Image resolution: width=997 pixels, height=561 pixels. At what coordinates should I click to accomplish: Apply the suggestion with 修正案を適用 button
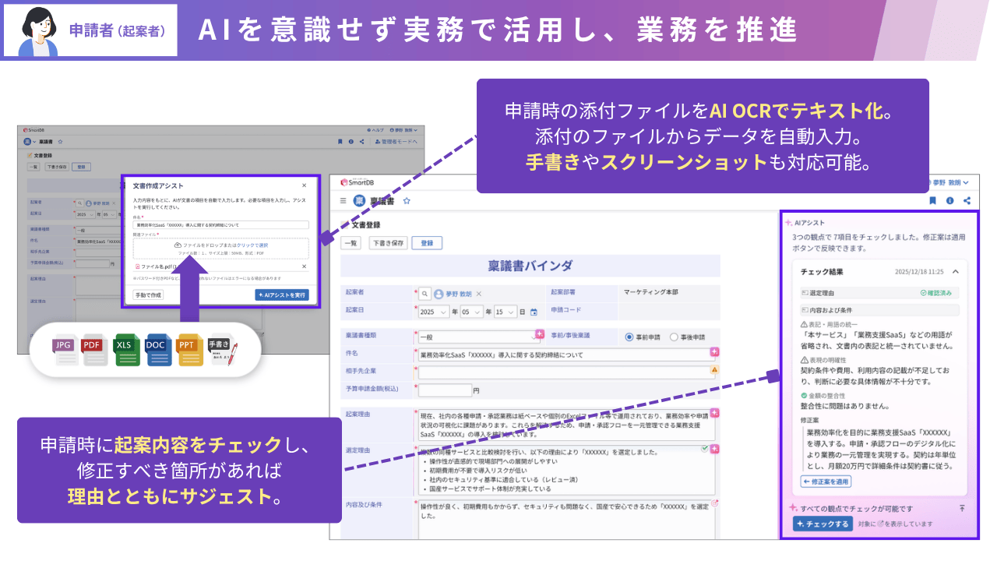coord(826,482)
